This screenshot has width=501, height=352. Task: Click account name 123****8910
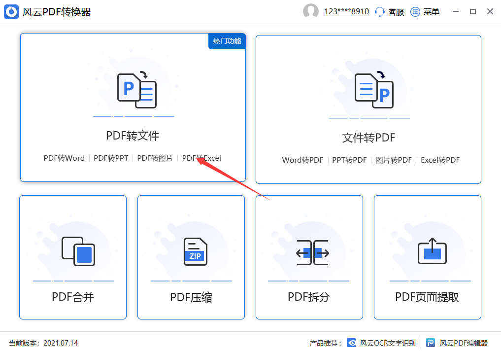(346, 12)
